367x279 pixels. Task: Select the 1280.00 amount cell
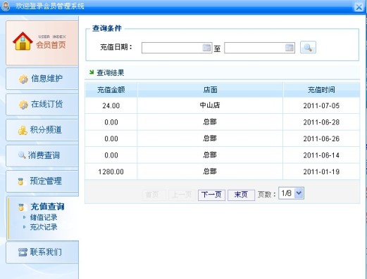pos(111,171)
